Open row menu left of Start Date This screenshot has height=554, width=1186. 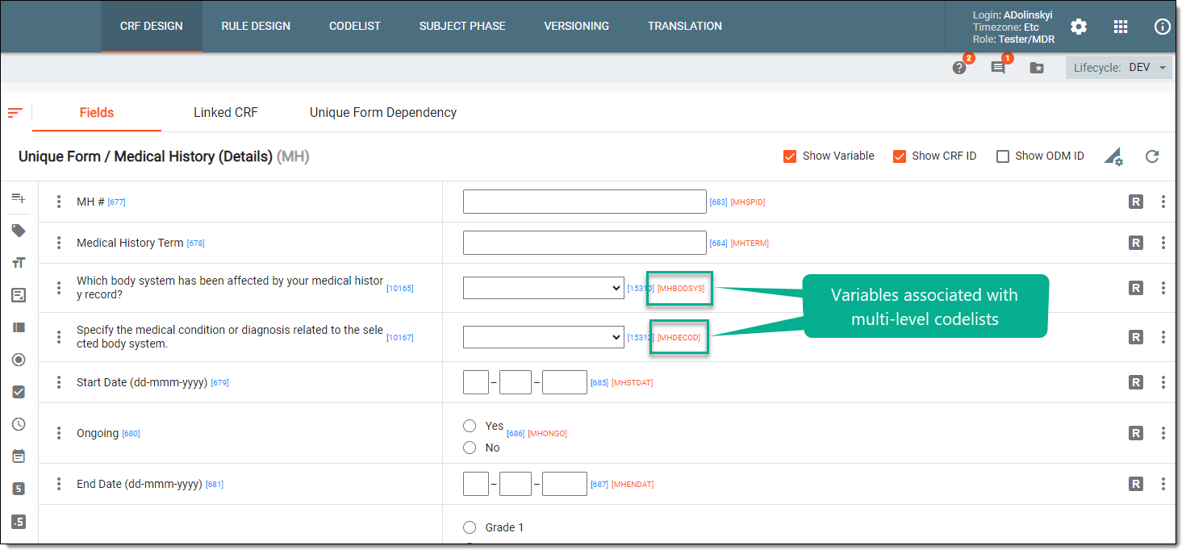[x=59, y=382]
